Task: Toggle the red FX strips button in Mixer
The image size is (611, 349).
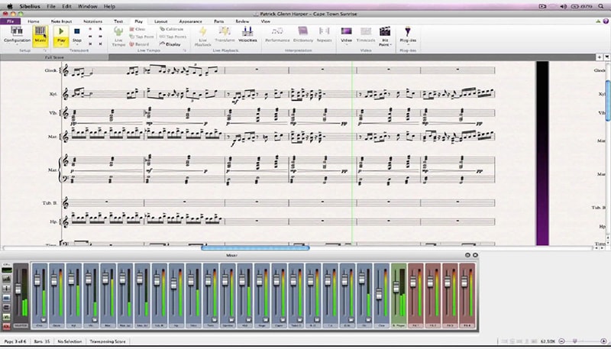Action: pos(7,326)
